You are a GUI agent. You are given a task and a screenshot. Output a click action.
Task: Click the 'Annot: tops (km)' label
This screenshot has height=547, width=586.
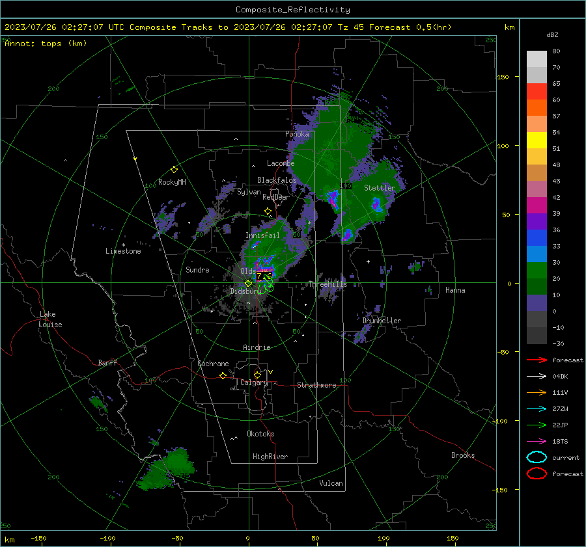point(46,44)
